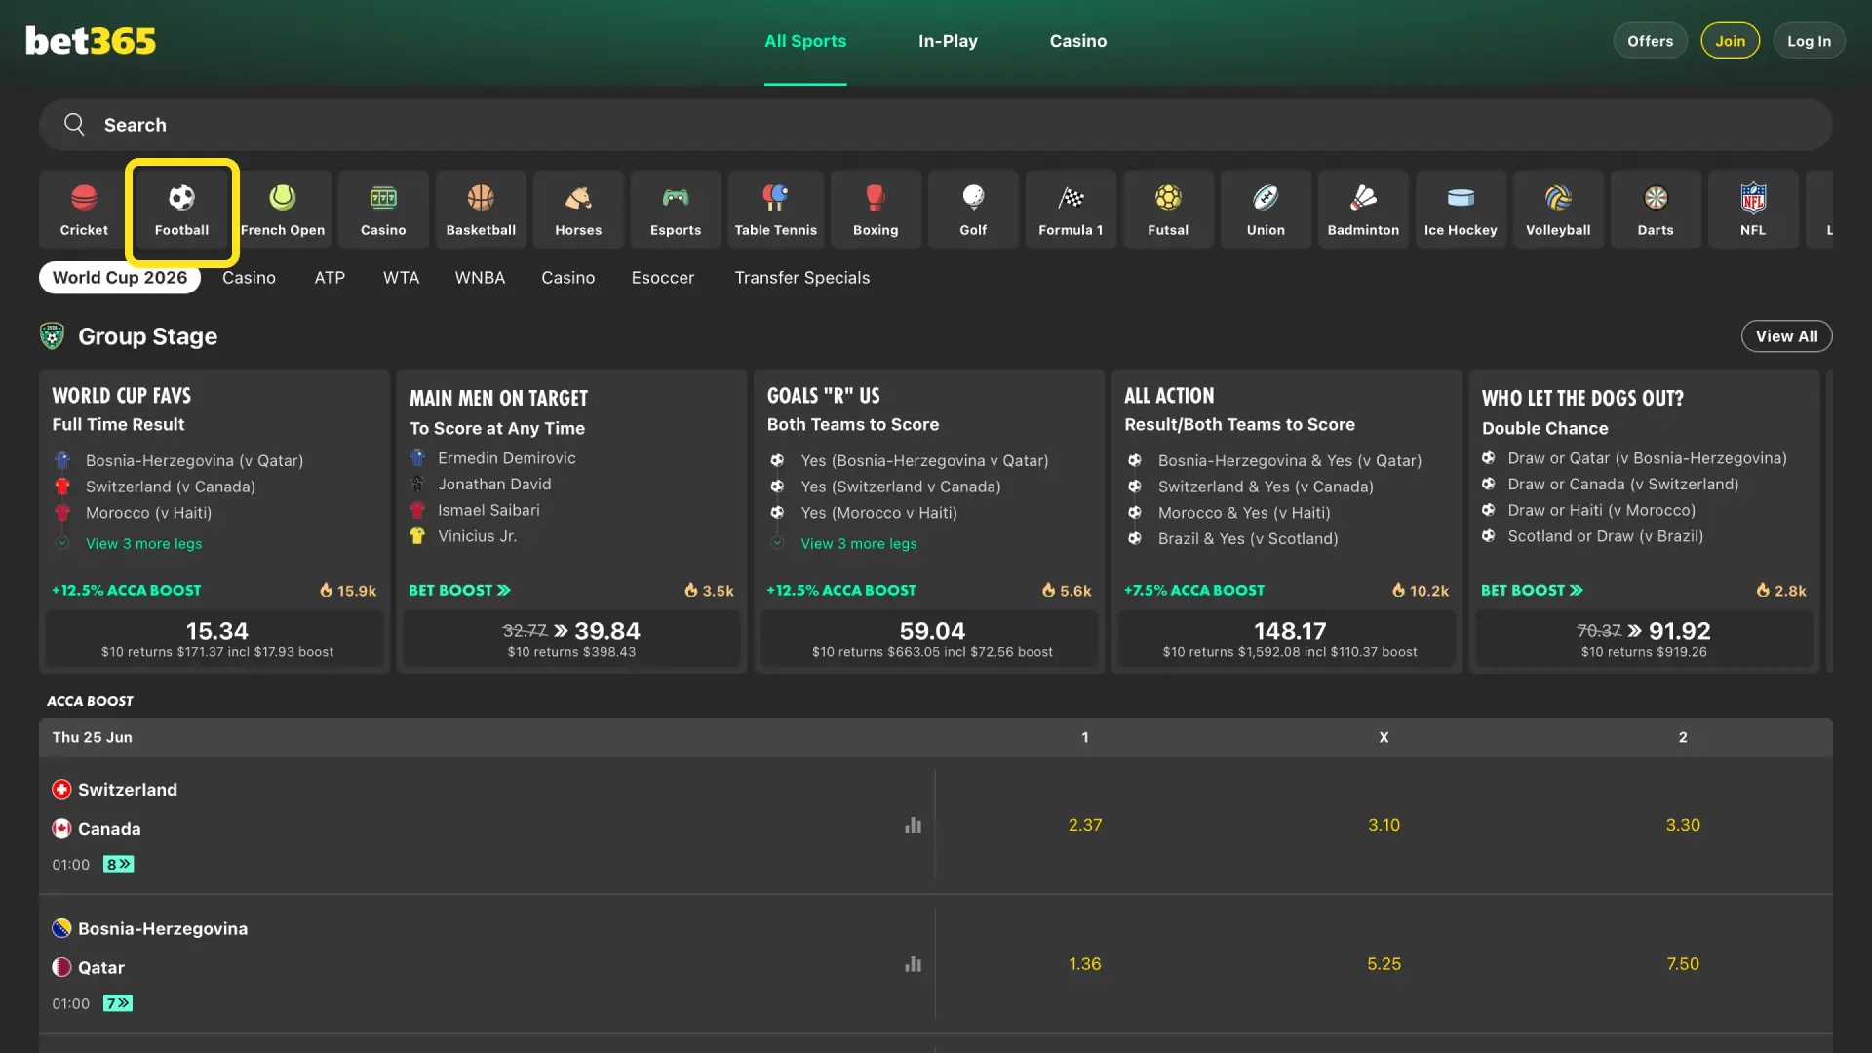Select the Esoccer quick link

663,278
